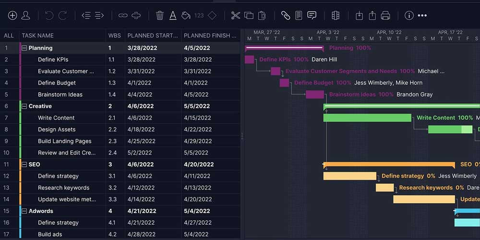This screenshot has height=240, width=480.
Task: Collapse the SEO task group
Action: tap(24, 164)
